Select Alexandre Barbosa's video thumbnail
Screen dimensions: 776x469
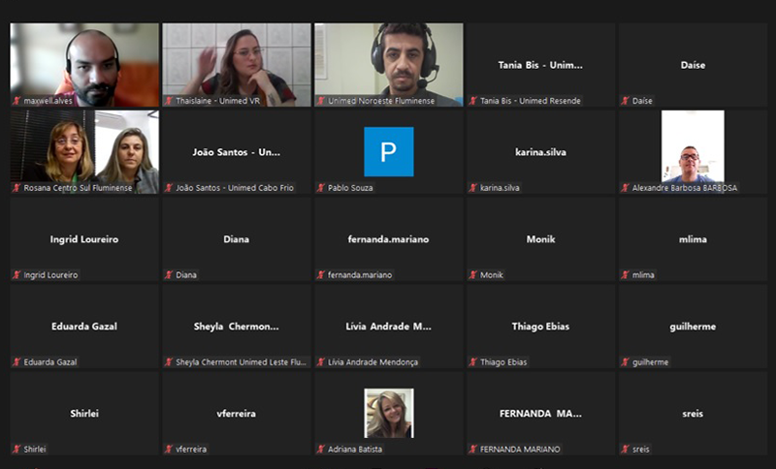693,146
